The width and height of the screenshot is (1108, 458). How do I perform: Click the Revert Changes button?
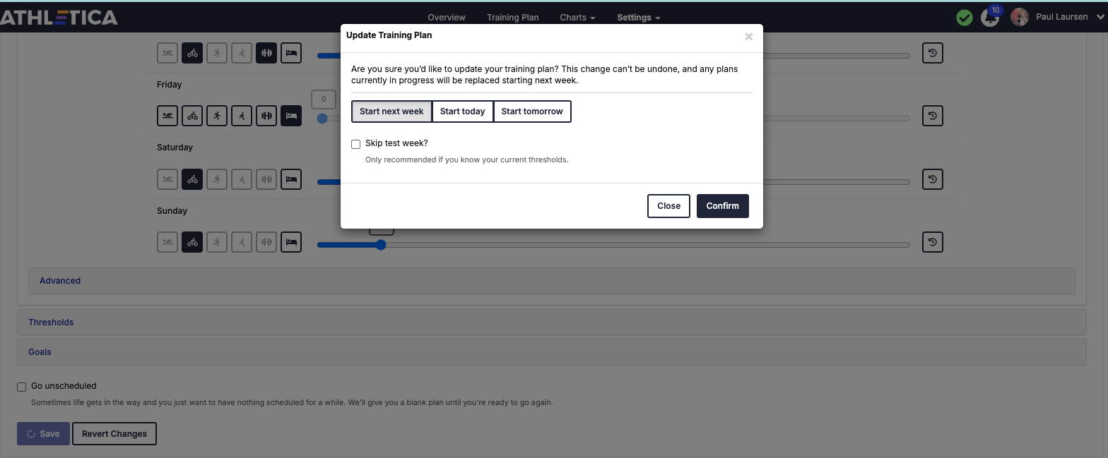pos(114,434)
